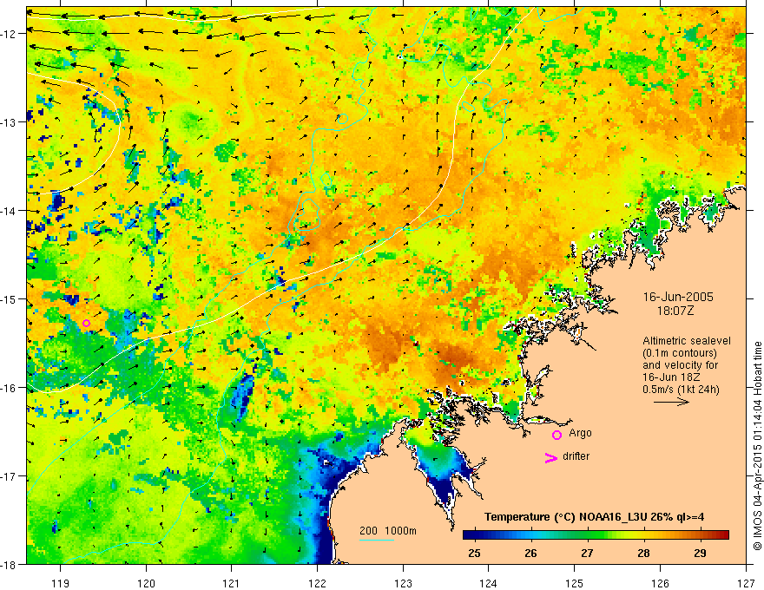This screenshot has height=590, width=764.
Task: Click the latitude axis label '-13'
Action: tap(10, 122)
